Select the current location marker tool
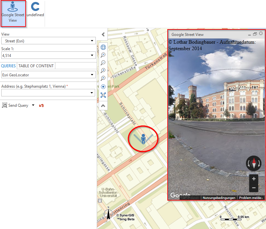Screen dimensions: 266x229 pyautogui.click(x=103, y=87)
